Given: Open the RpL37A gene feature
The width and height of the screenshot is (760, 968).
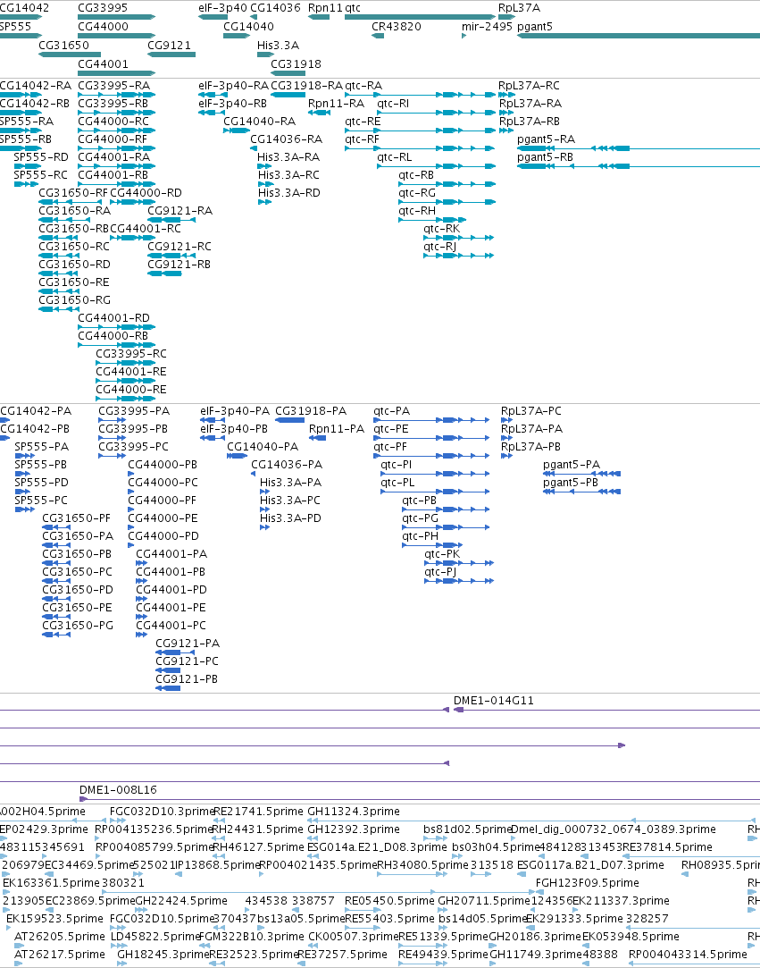Looking at the screenshot, I should click(506, 17).
